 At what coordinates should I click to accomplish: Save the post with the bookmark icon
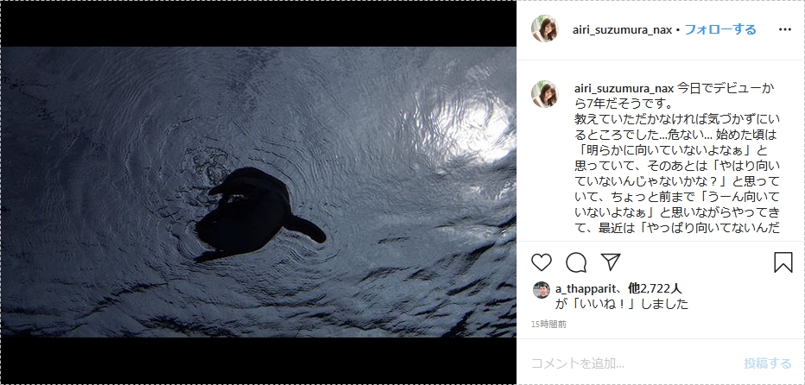(x=783, y=262)
